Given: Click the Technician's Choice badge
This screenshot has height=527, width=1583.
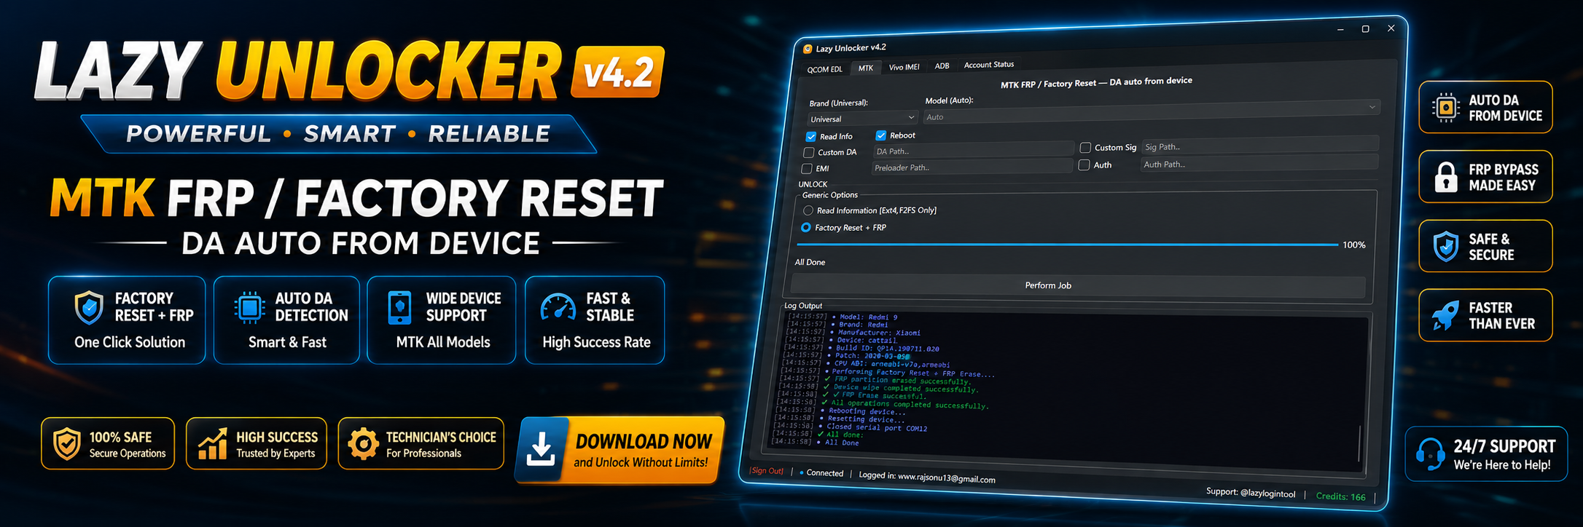Looking at the screenshot, I should point(421,443).
